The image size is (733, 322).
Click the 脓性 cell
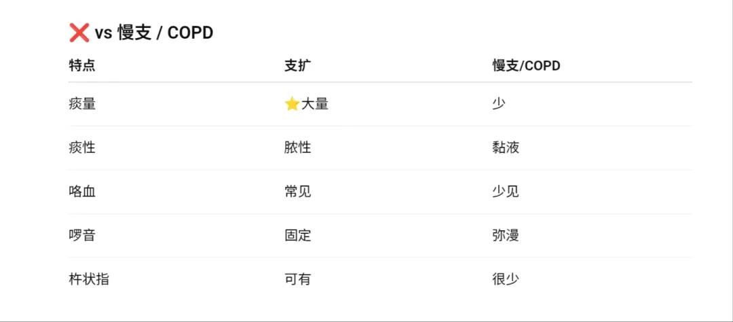tap(298, 148)
